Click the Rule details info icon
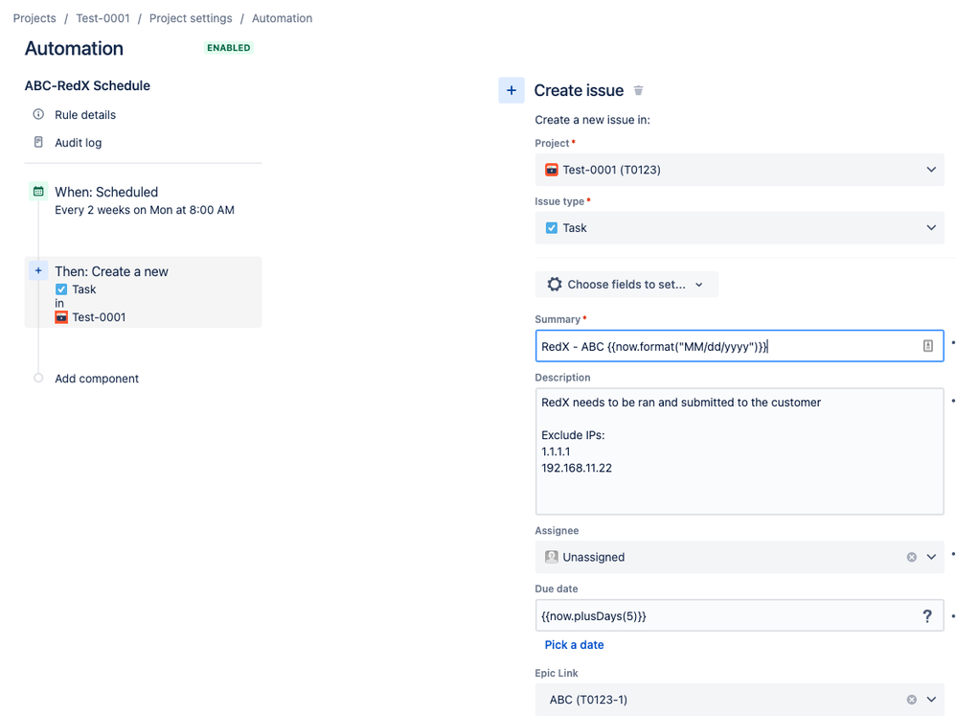 pos(38,114)
